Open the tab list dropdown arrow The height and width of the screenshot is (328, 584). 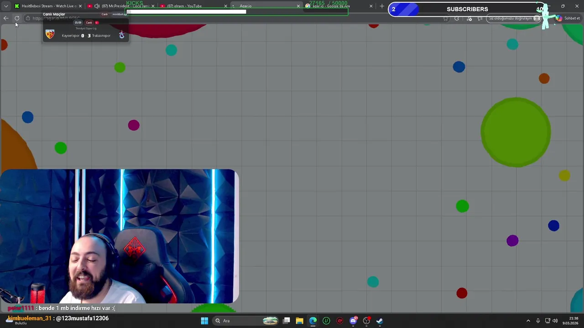click(x=5, y=6)
